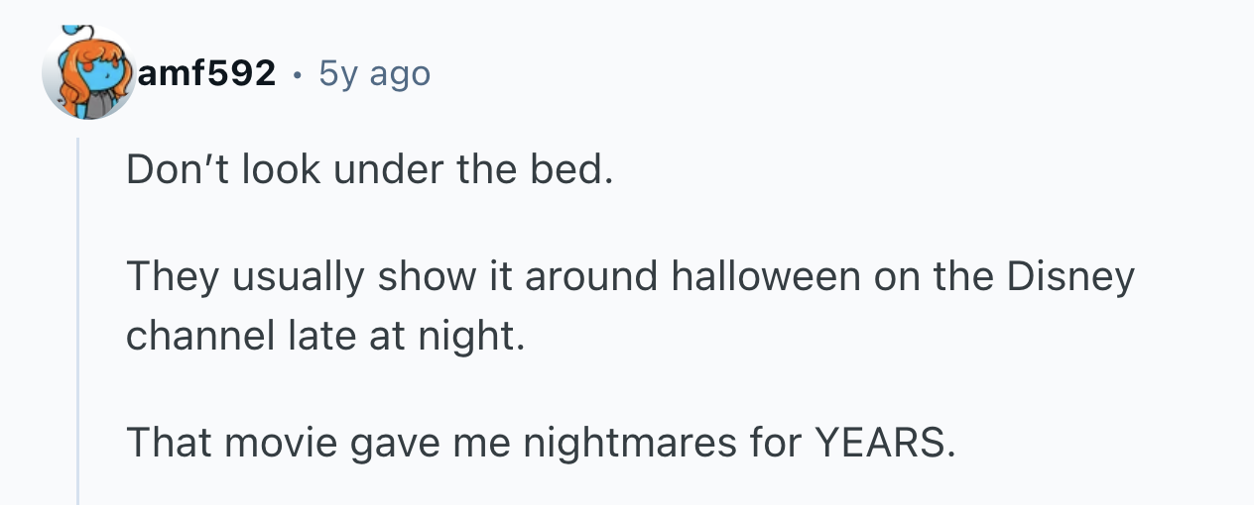
Task: Click the word "around" in the second paragraph
Action: (591, 277)
